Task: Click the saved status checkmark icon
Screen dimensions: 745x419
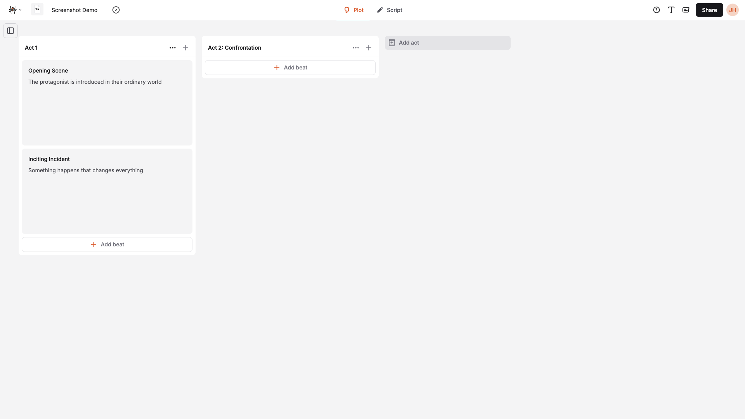Action: click(116, 10)
